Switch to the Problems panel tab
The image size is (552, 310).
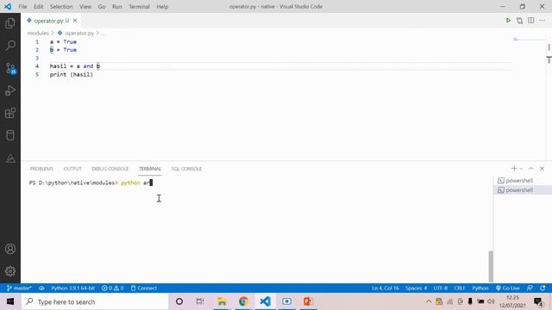point(41,169)
